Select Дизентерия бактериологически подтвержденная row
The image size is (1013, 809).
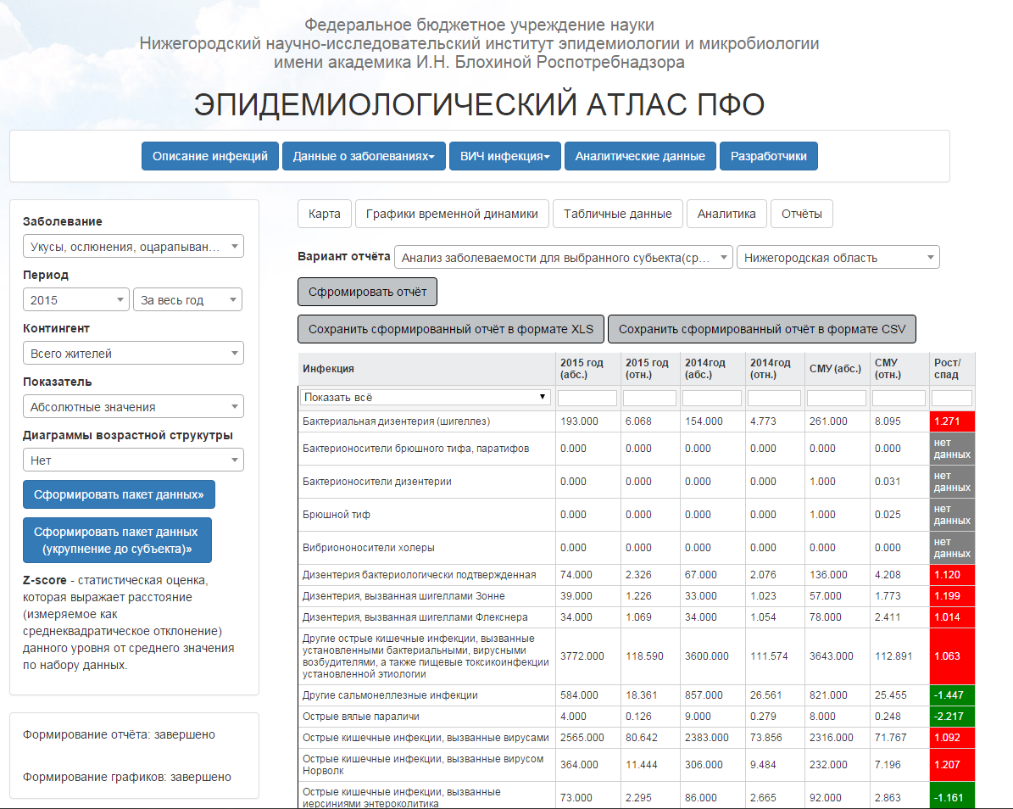pyautogui.click(x=637, y=574)
